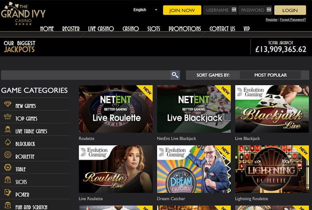Select New Games category
This screenshot has width=312, height=210.
click(x=26, y=106)
